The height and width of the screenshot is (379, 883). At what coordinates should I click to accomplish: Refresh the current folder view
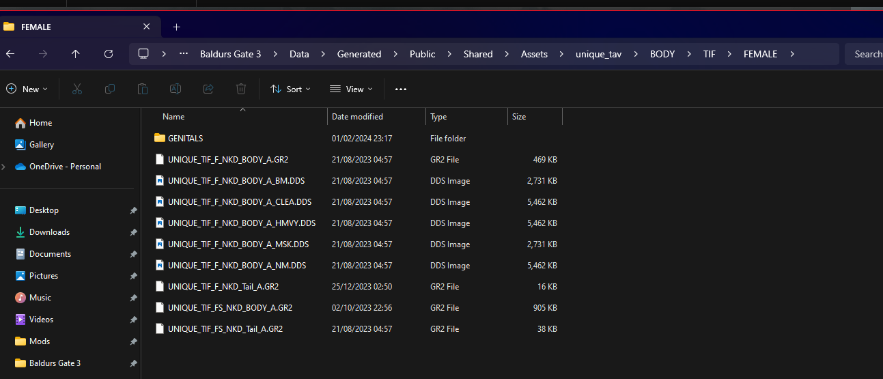coord(109,54)
